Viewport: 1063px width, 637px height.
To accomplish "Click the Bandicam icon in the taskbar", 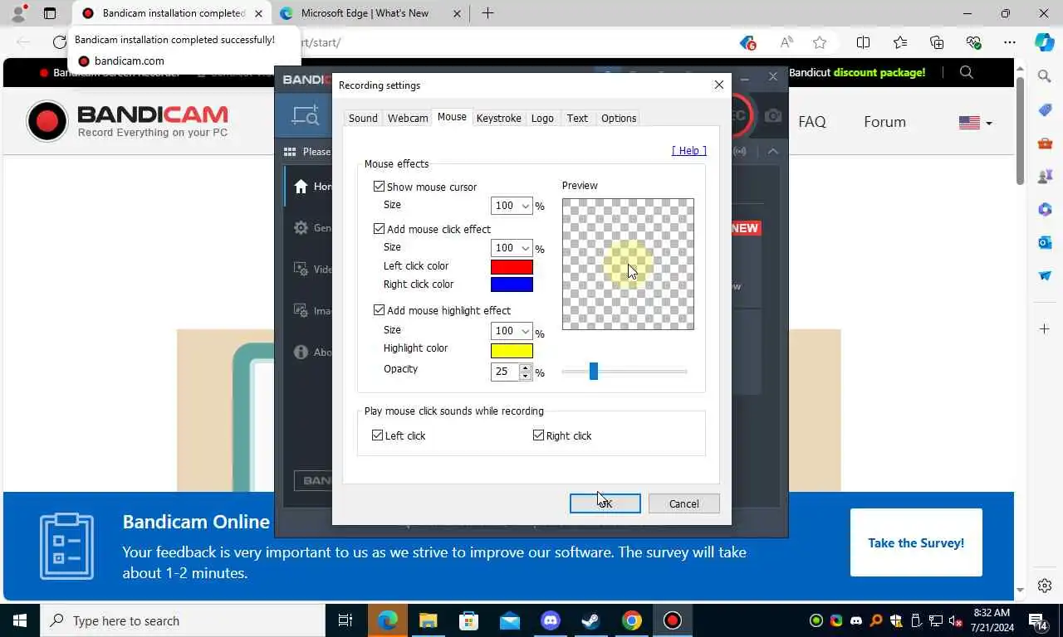I will tap(672, 620).
